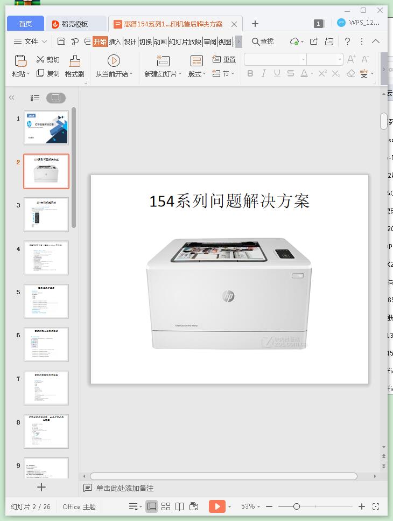This screenshot has height=521, width=393.
Task: Collapse the slide panel with double chevron
Action: pyautogui.click(x=12, y=98)
